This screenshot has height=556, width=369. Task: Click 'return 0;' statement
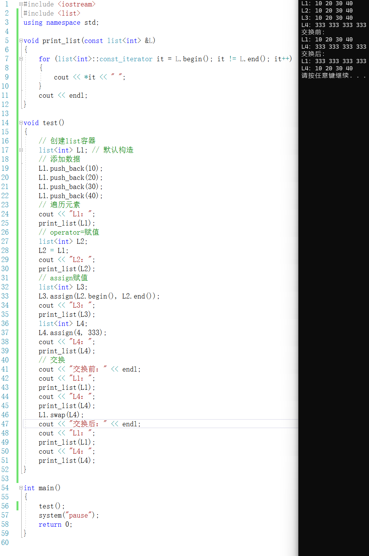[55, 524]
